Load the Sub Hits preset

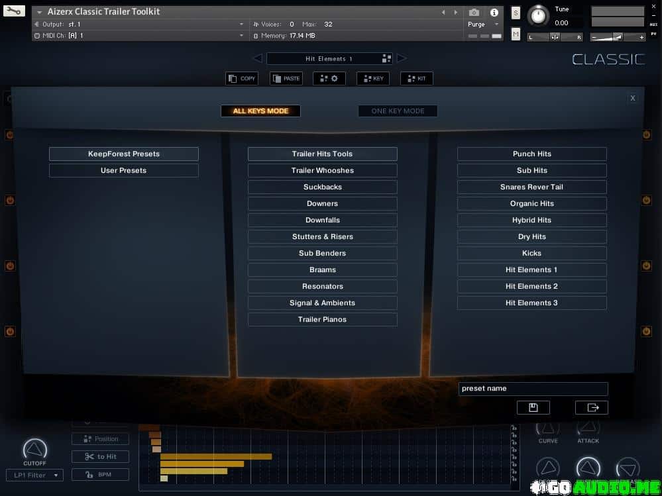[x=532, y=170]
